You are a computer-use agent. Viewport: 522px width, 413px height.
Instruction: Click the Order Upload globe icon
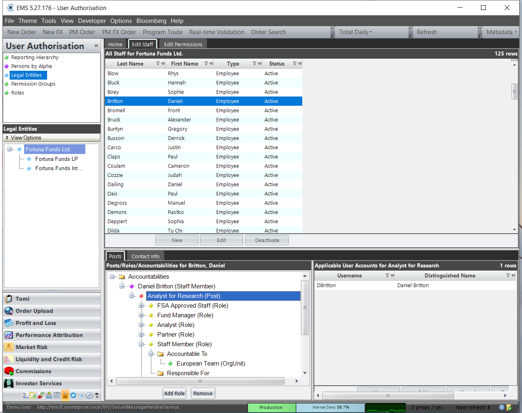[8, 311]
